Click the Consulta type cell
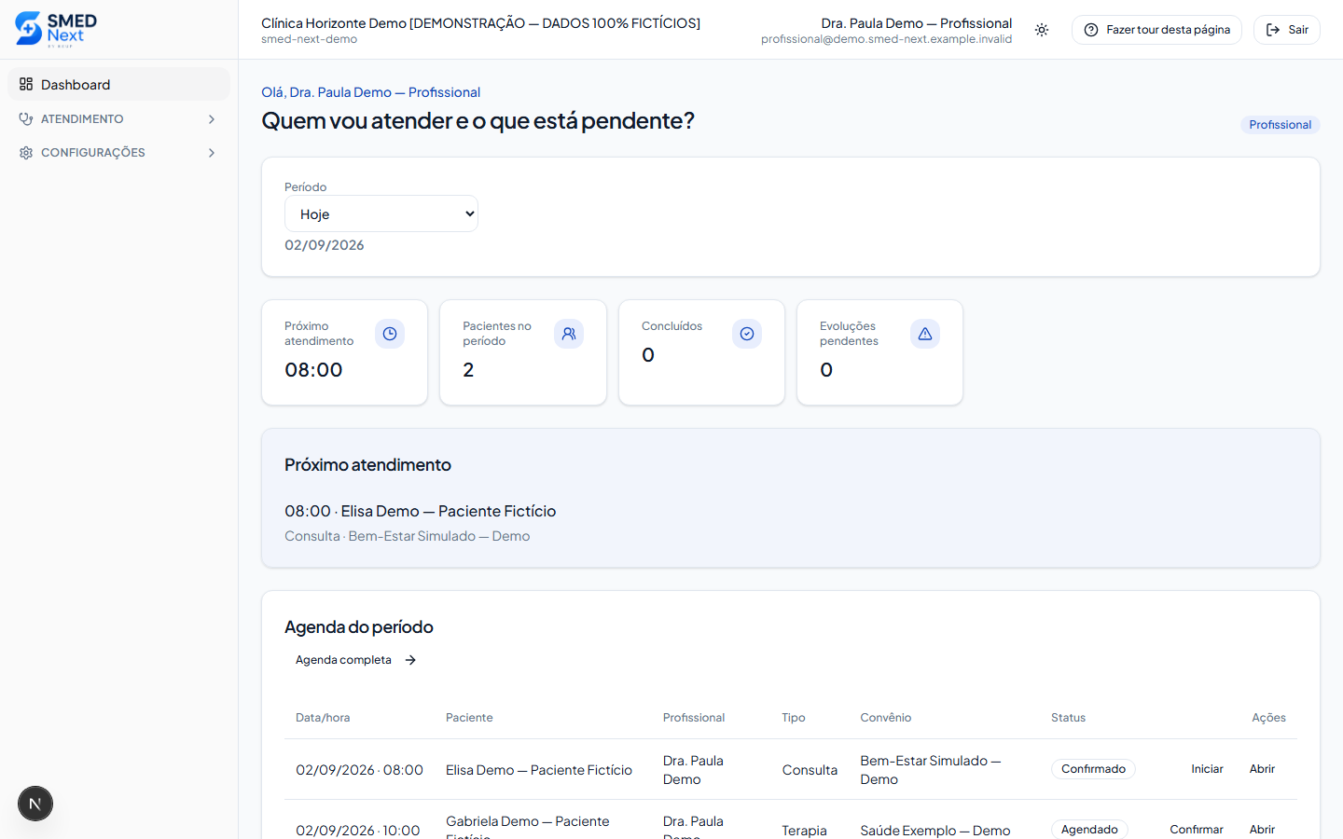Image resolution: width=1343 pixels, height=839 pixels. pos(810,770)
